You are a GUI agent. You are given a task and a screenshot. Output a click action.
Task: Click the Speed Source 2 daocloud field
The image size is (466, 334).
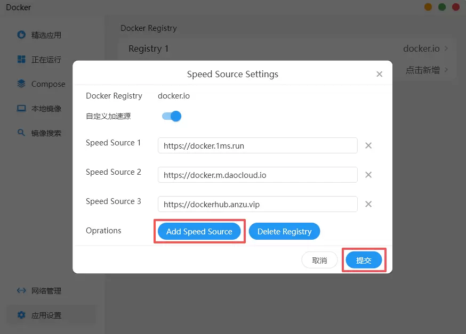coord(258,175)
